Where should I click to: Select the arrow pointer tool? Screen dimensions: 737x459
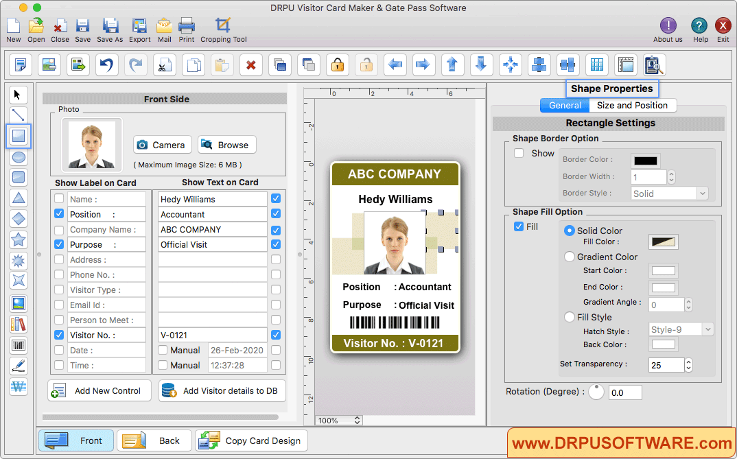tap(18, 95)
